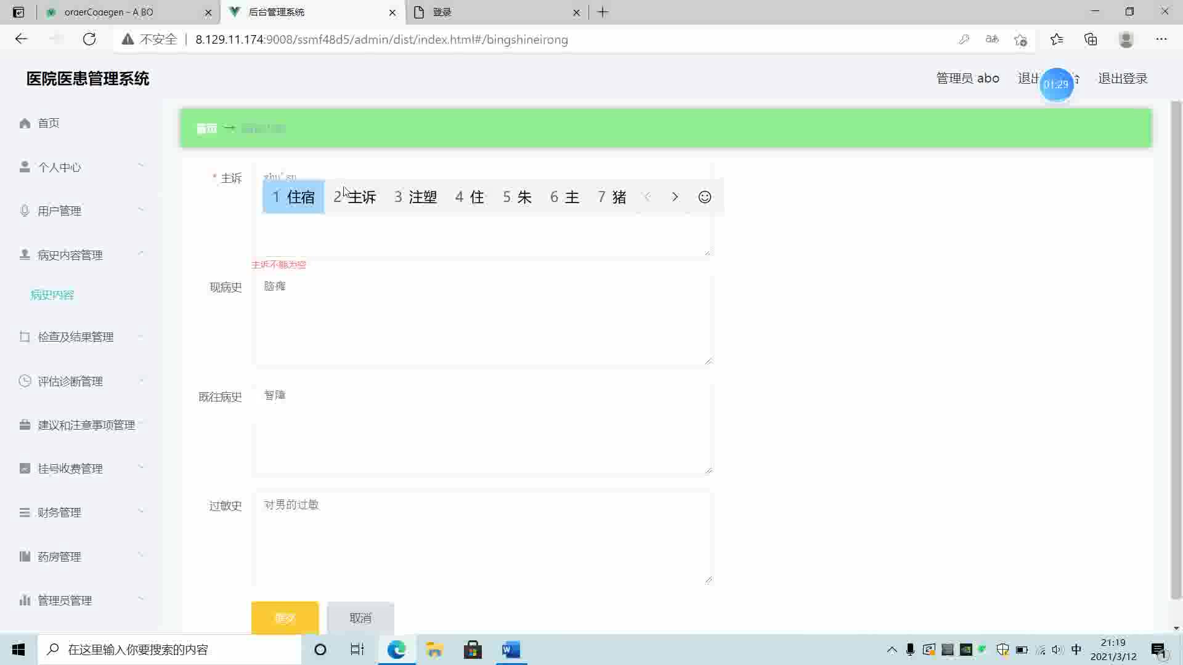Viewport: 1183px width, 665px height.
Task: Show next page of IME candidates
Action: tap(675, 197)
